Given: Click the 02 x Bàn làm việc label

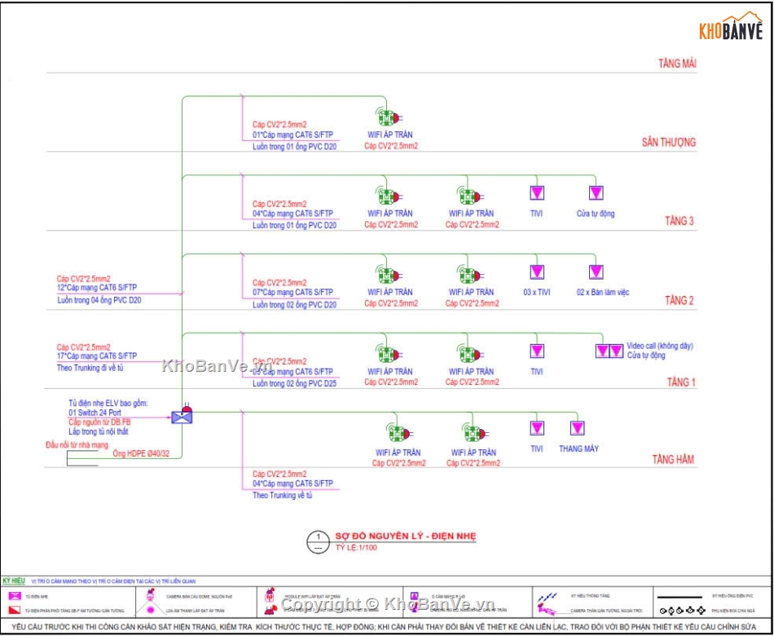Looking at the screenshot, I should (x=603, y=293).
